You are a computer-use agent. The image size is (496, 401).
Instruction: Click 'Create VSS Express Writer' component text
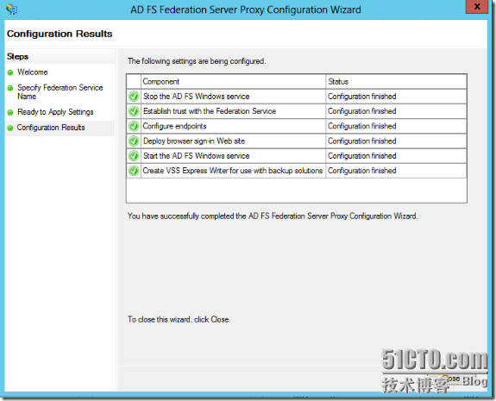(x=233, y=171)
